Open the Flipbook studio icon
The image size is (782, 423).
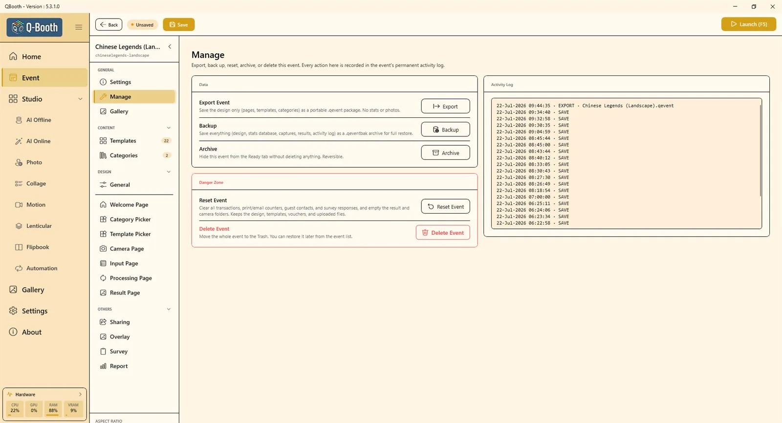pos(19,247)
